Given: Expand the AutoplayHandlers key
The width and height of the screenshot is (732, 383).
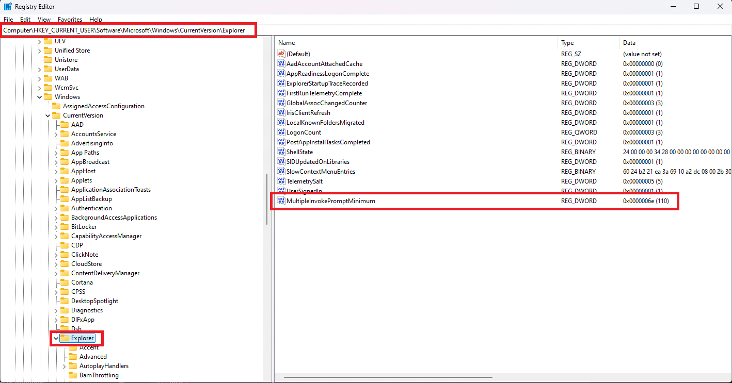Looking at the screenshot, I should click(x=65, y=366).
